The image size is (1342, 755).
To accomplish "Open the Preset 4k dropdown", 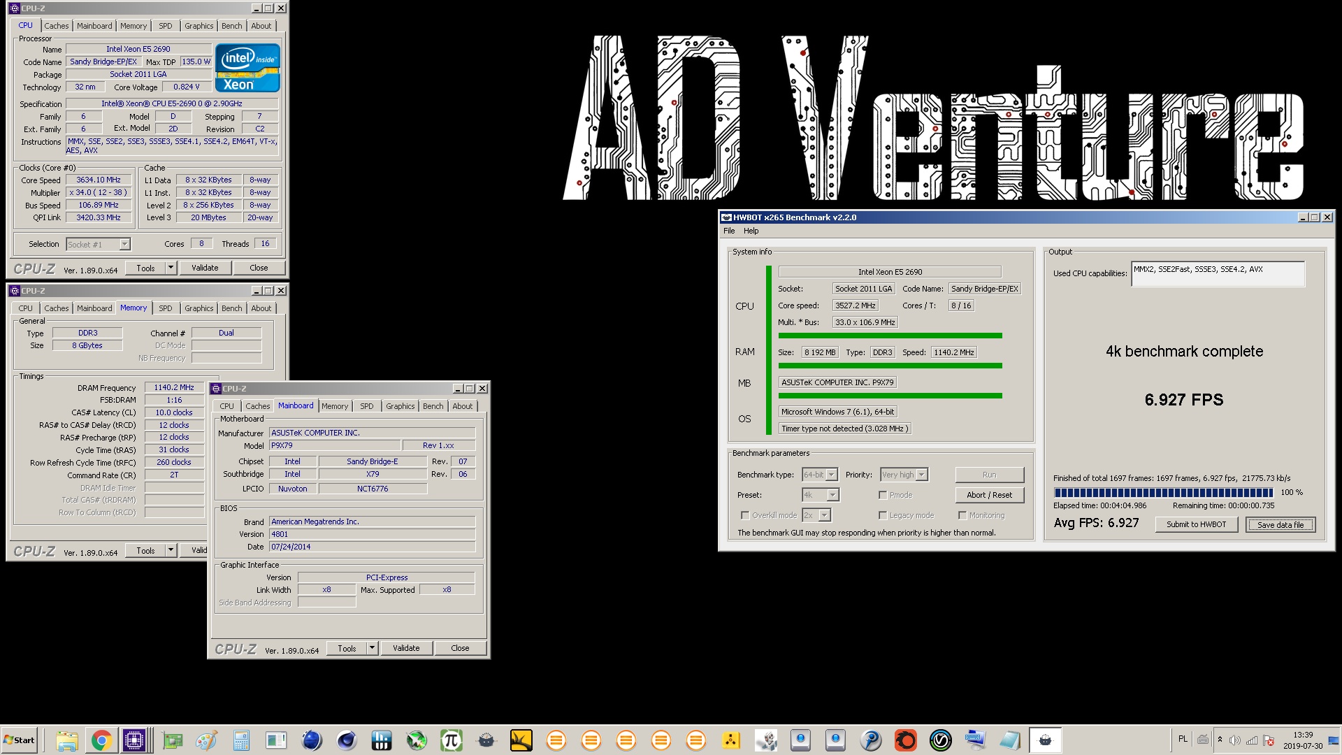I will (833, 495).
